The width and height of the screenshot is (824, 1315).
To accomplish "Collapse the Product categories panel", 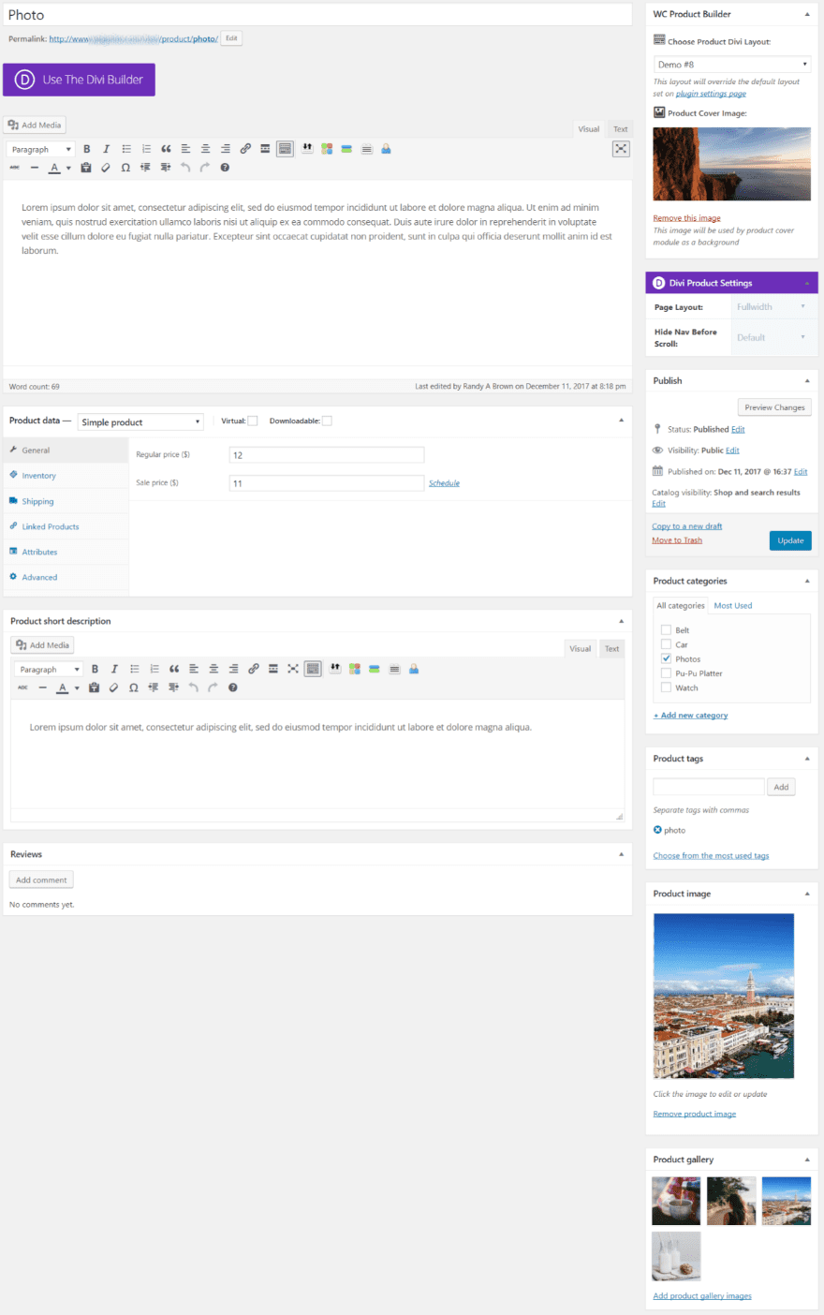I will point(807,581).
